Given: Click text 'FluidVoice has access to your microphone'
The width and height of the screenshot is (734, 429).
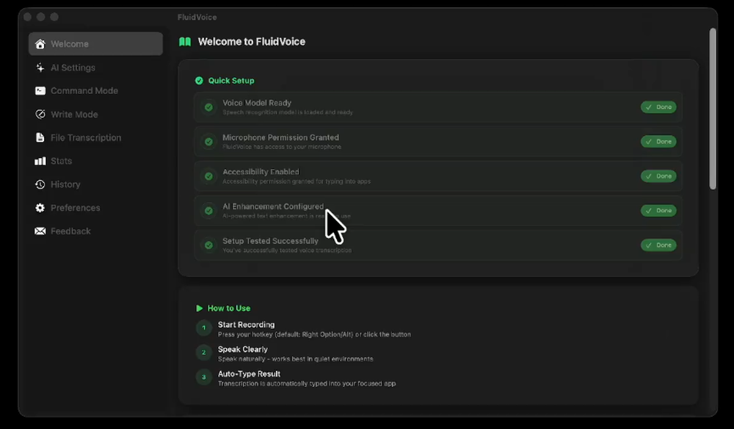Looking at the screenshot, I should pyautogui.click(x=282, y=147).
